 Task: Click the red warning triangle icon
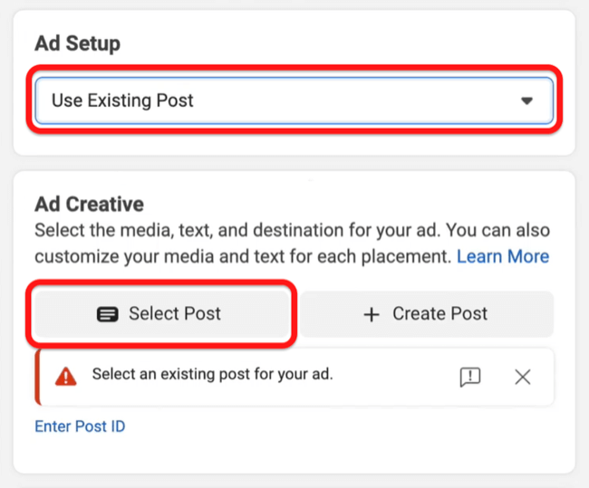click(66, 377)
